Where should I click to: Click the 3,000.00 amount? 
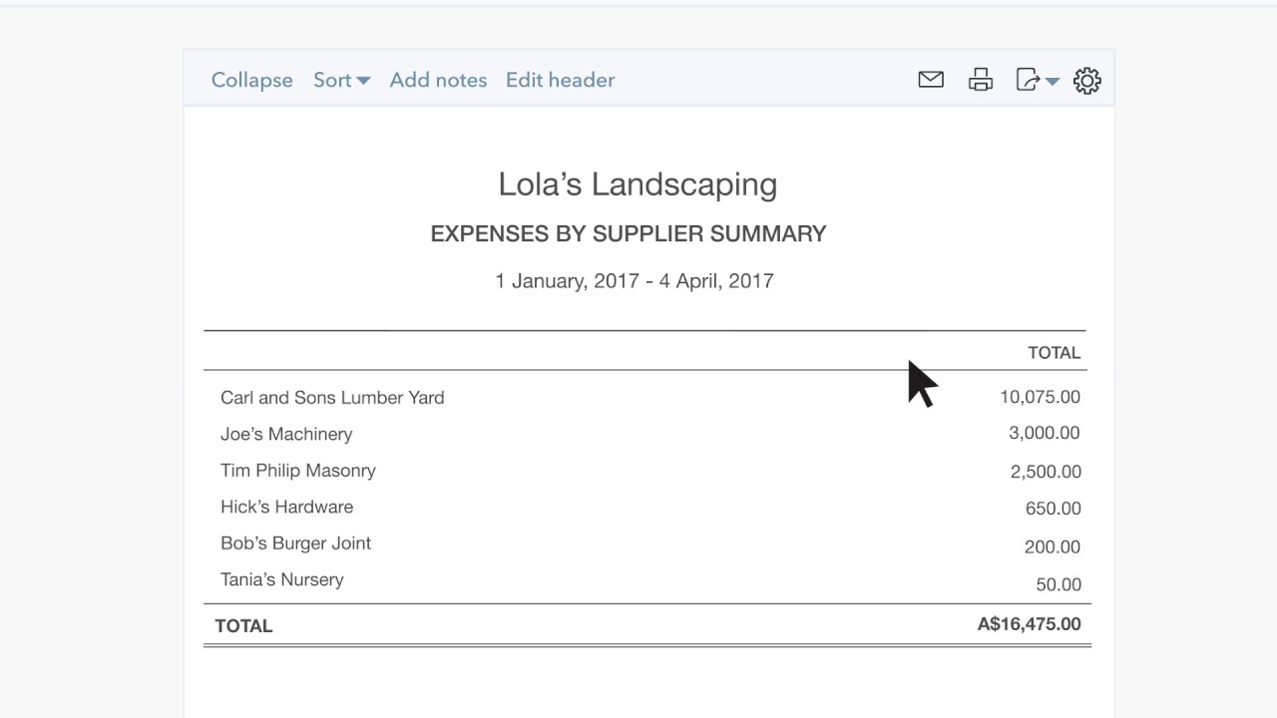tap(1045, 433)
